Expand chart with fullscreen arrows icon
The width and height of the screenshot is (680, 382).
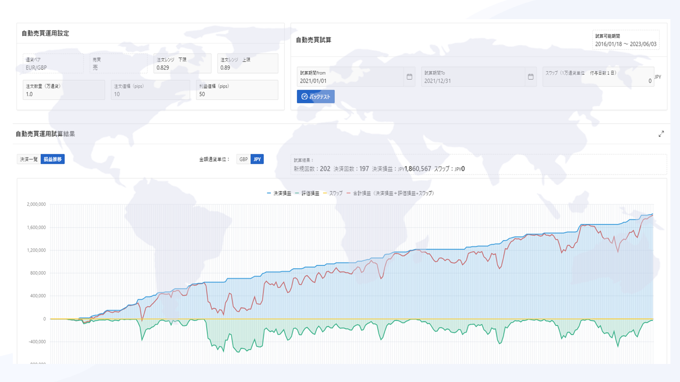point(661,134)
